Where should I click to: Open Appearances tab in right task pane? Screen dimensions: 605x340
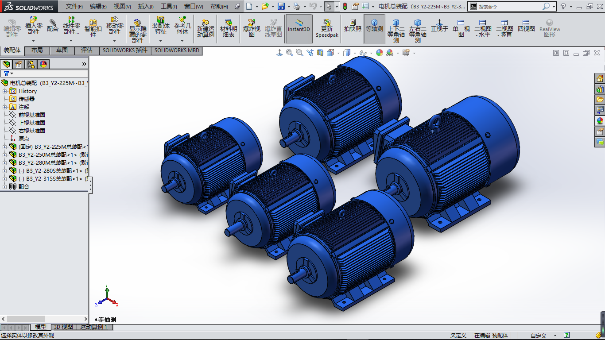(x=600, y=120)
